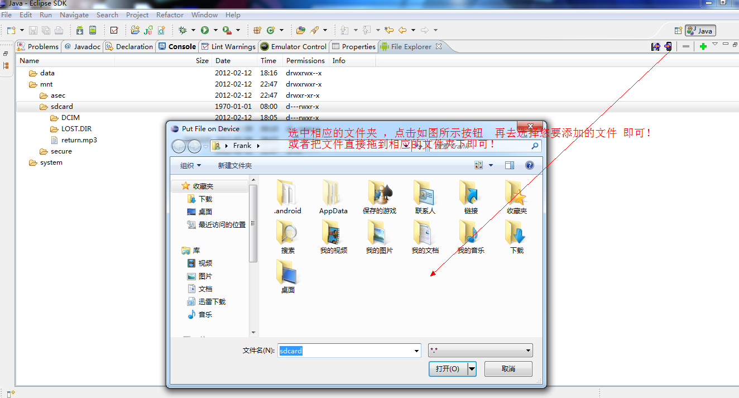The image size is (739, 398).
Task: Click the 取消 cancel button
Action: pyautogui.click(x=508, y=369)
